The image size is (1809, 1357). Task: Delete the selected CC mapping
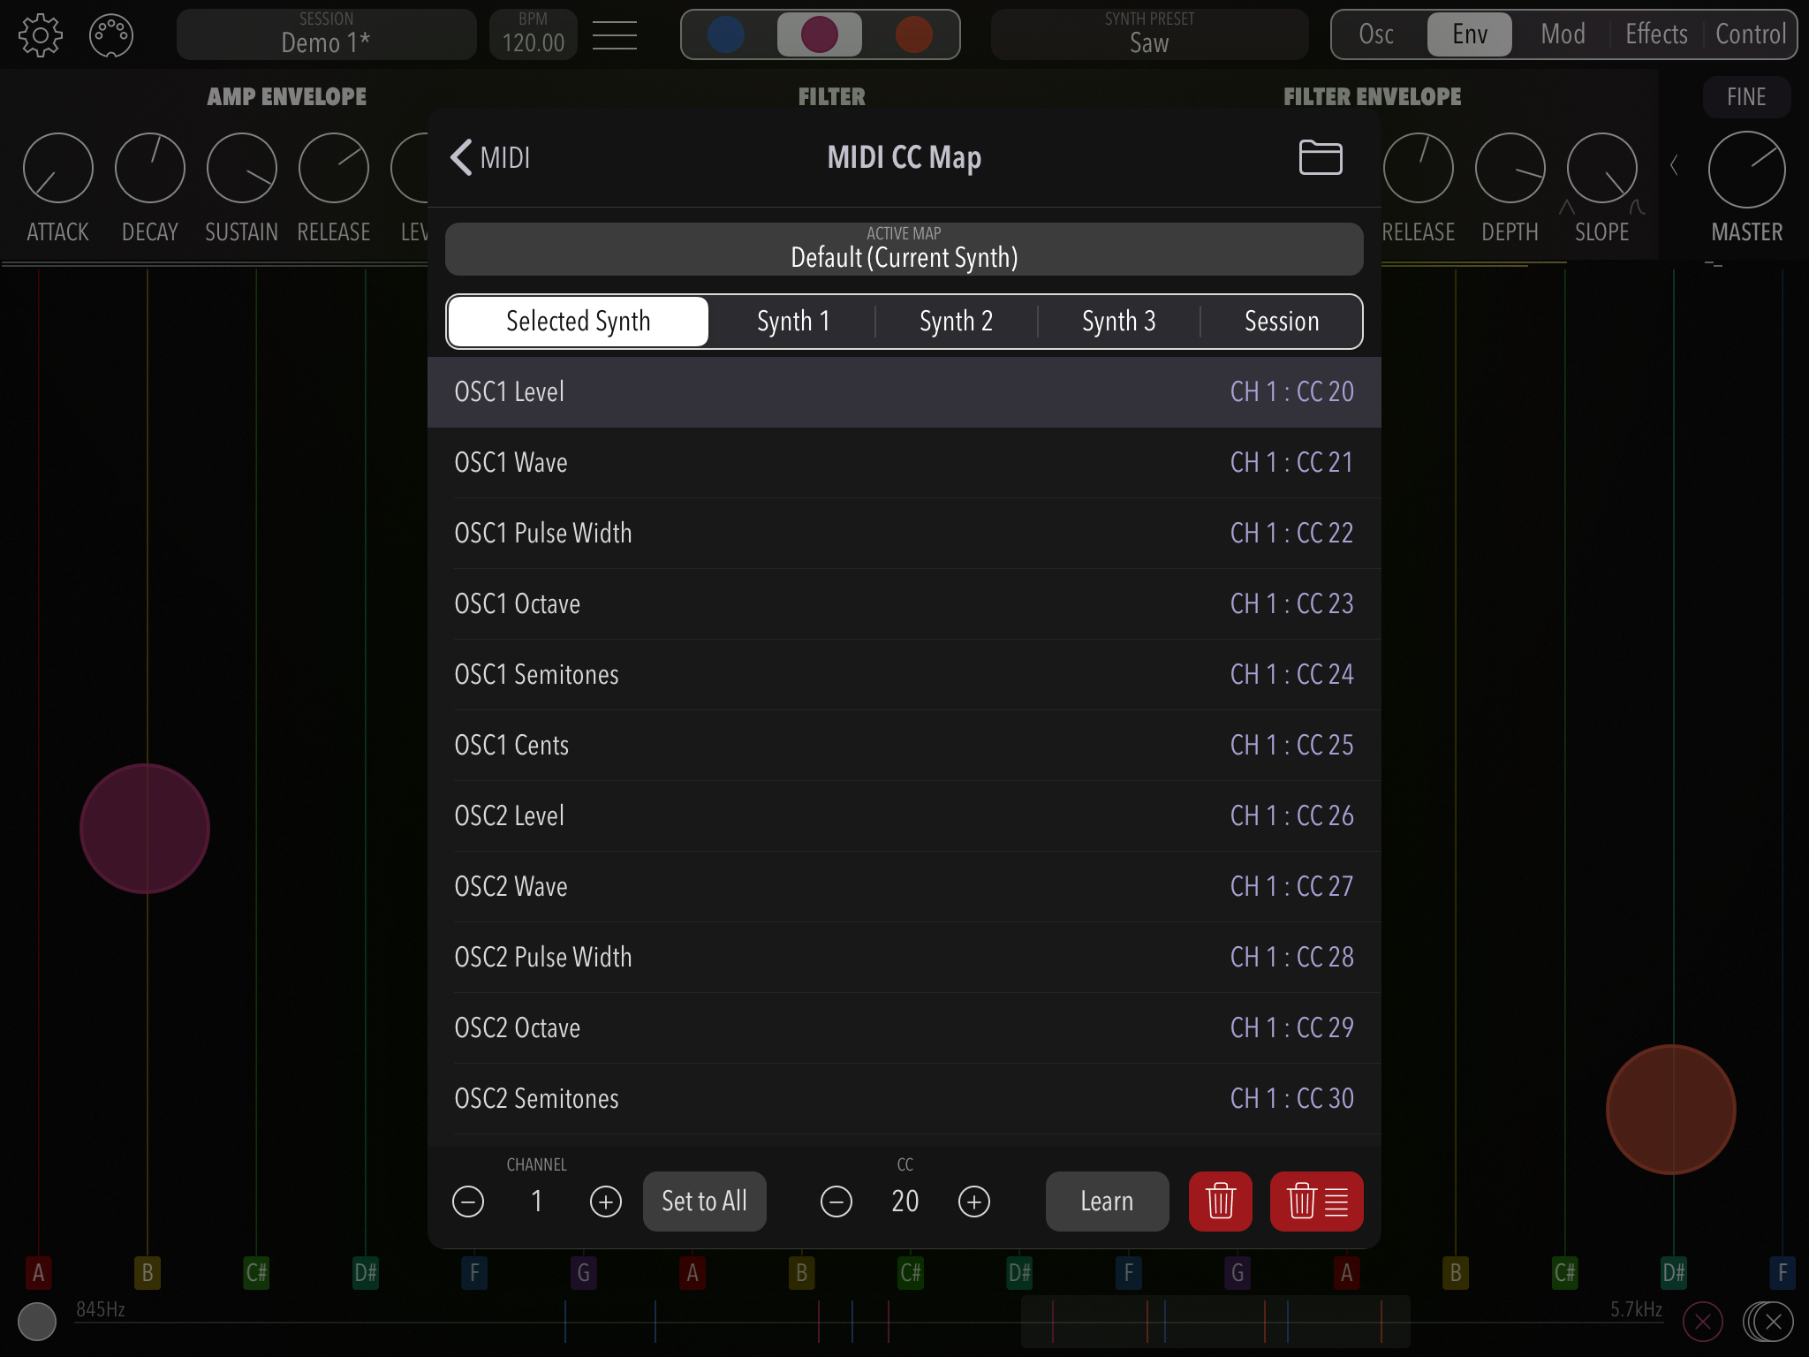click(1220, 1202)
